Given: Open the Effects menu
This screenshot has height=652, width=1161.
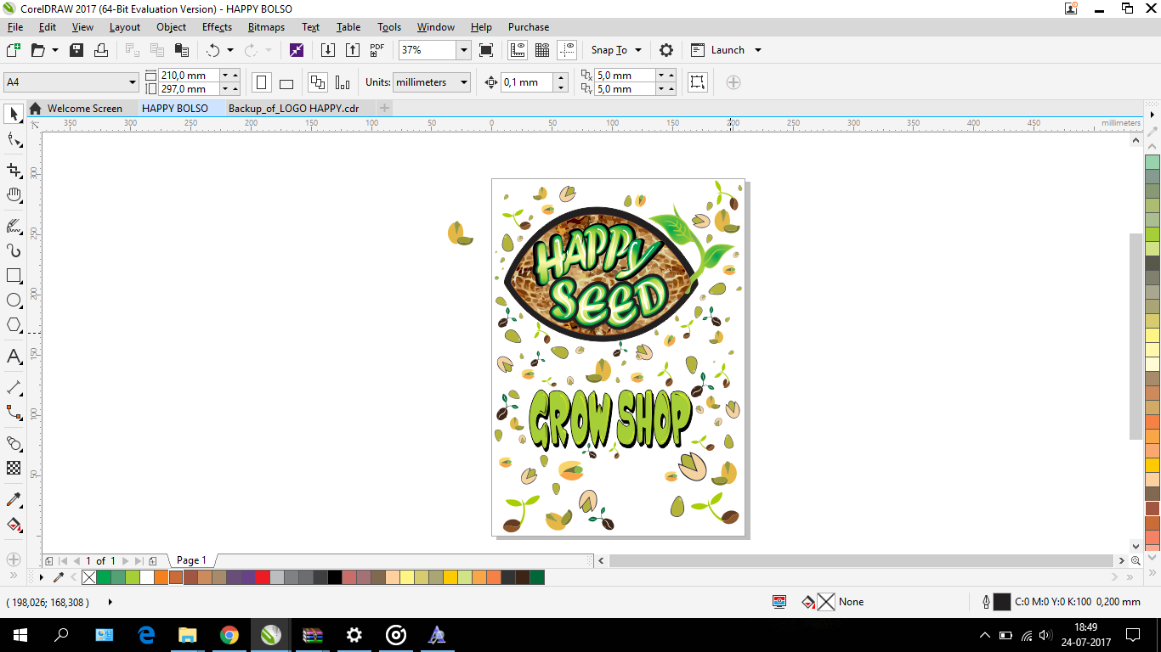Looking at the screenshot, I should click(218, 27).
